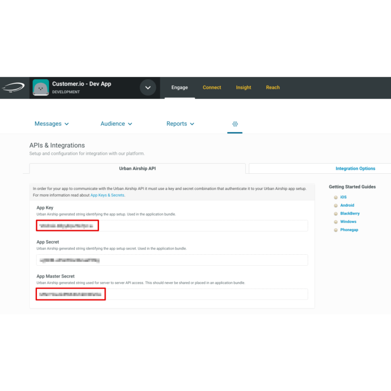Switch to Integration Options tab
This screenshot has height=391, width=391.
tap(355, 169)
